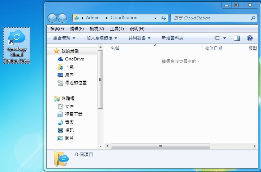Image resolution: width=261 pixels, height=172 pixels.
Task: Click the 視訊 film strip icon
Action: pos(60,130)
